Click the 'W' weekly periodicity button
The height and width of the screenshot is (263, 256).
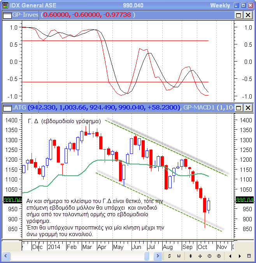[179, 256]
